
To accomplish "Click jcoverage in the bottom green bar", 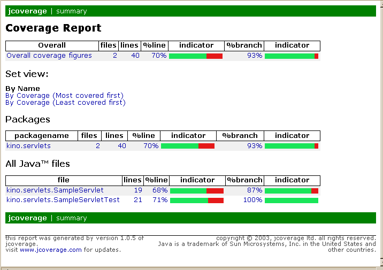I will pos(27,218).
